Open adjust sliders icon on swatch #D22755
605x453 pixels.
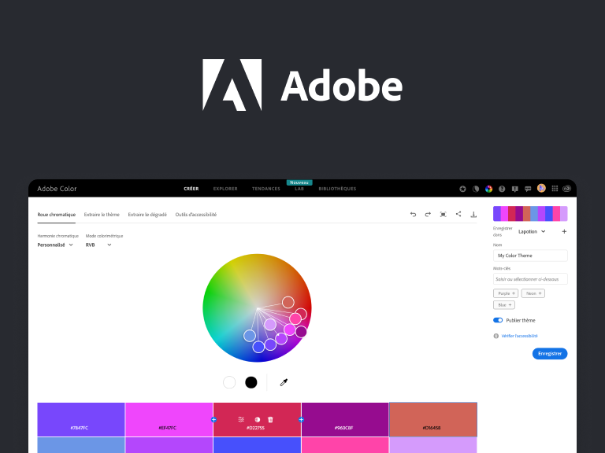point(241,419)
